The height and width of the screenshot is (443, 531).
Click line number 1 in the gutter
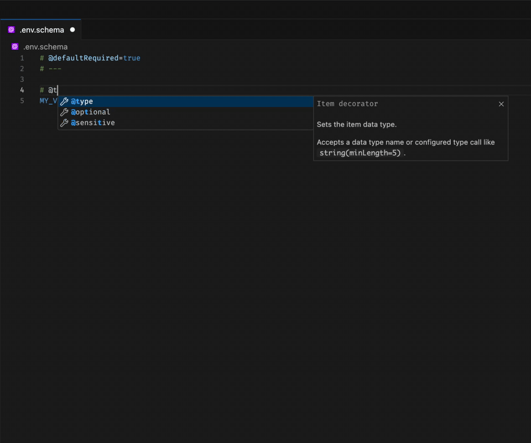point(22,58)
